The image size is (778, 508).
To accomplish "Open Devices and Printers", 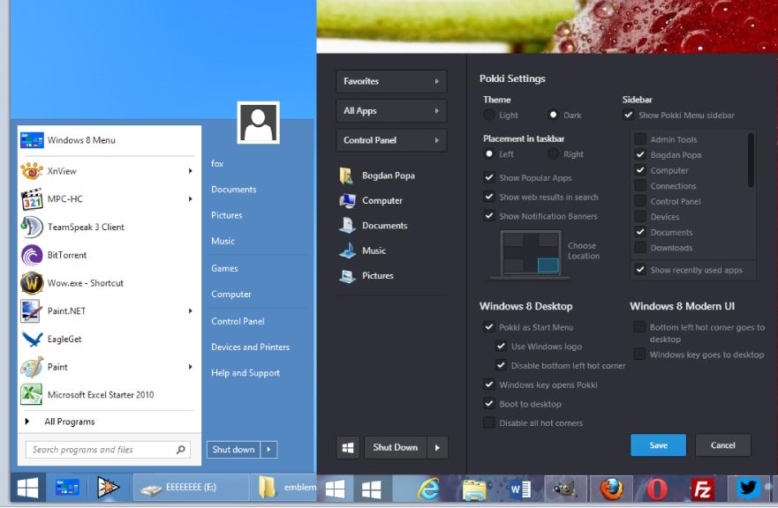I will tap(251, 347).
